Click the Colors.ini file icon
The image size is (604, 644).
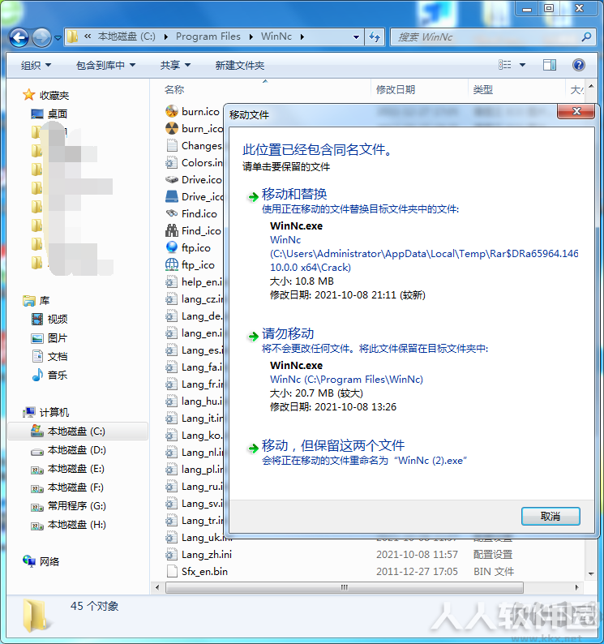click(172, 163)
